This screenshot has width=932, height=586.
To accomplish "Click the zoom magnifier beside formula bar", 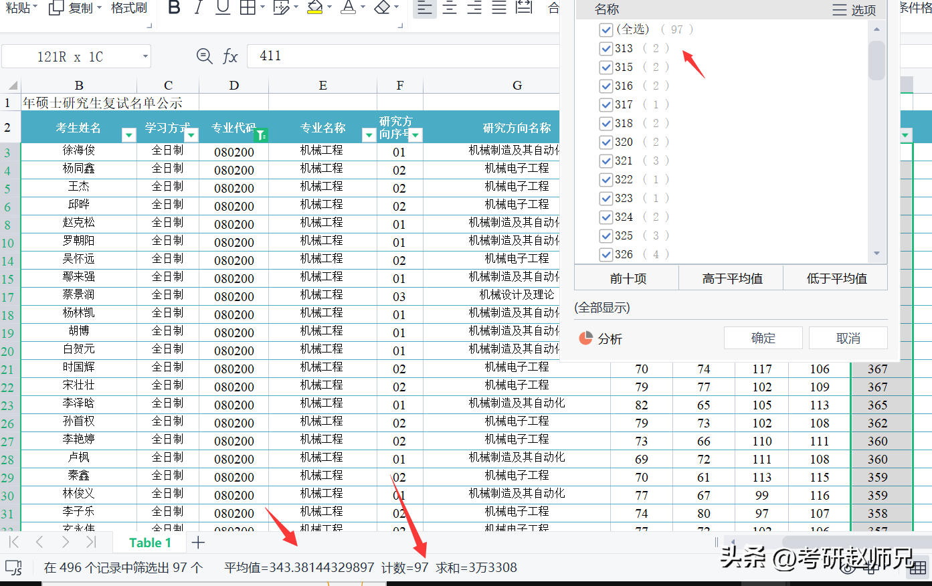I will (205, 56).
